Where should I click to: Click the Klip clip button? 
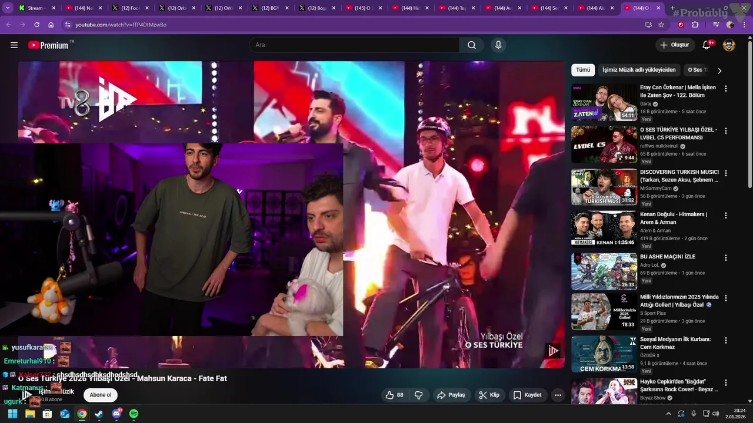[x=489, y=395]
